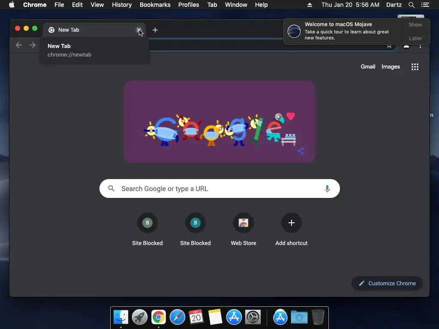The width and height of the screenshot is (439, 329).
Task: Click Show on the Mojave notification
Action: tap(415, 24)
